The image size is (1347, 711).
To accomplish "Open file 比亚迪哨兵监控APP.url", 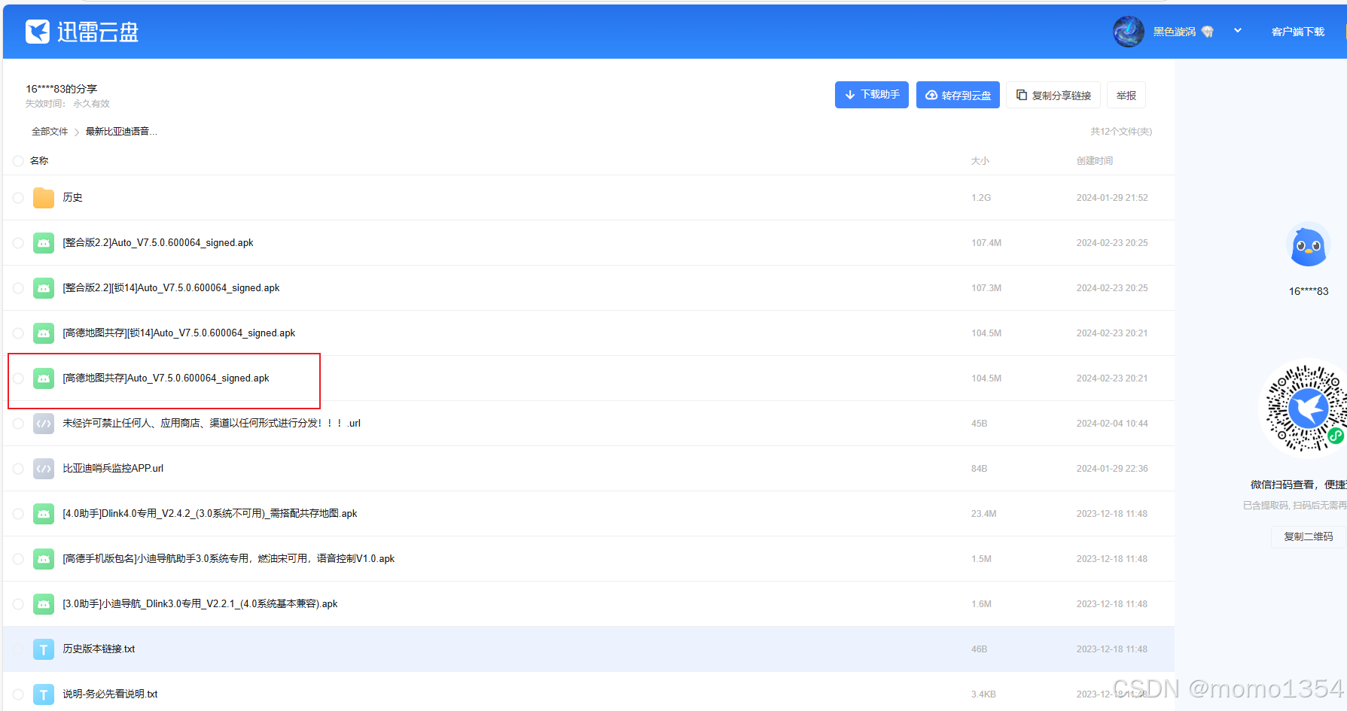I will 113,469.
